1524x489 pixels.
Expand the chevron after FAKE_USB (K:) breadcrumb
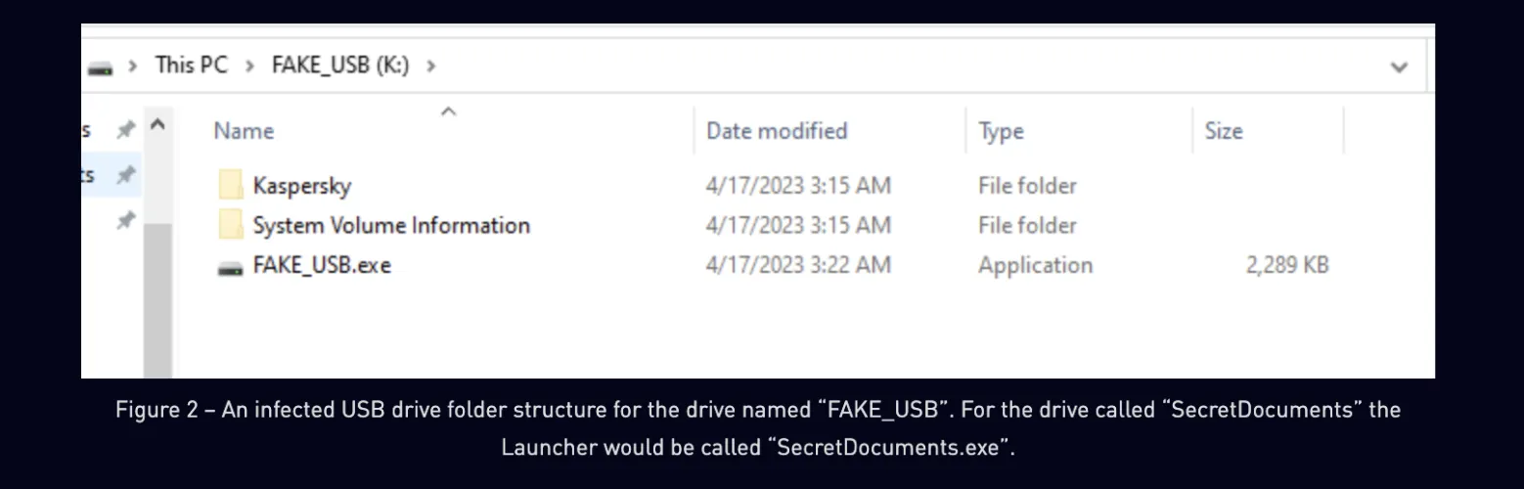pyautogui.click(x=431, y=67)
